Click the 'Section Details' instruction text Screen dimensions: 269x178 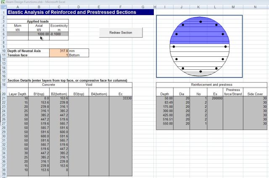(x=67, y=80)
